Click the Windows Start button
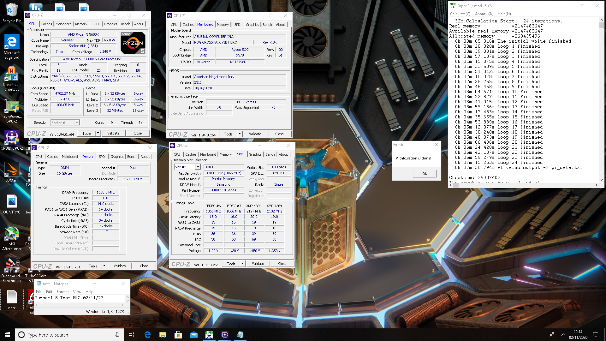Viewport: 606px width, 341px height. pyautogui.click(x=8, y=335)
